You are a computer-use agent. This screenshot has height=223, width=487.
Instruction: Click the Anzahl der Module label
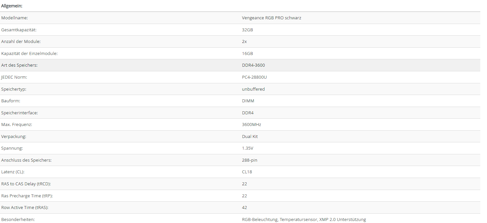[x=21, y=41]
